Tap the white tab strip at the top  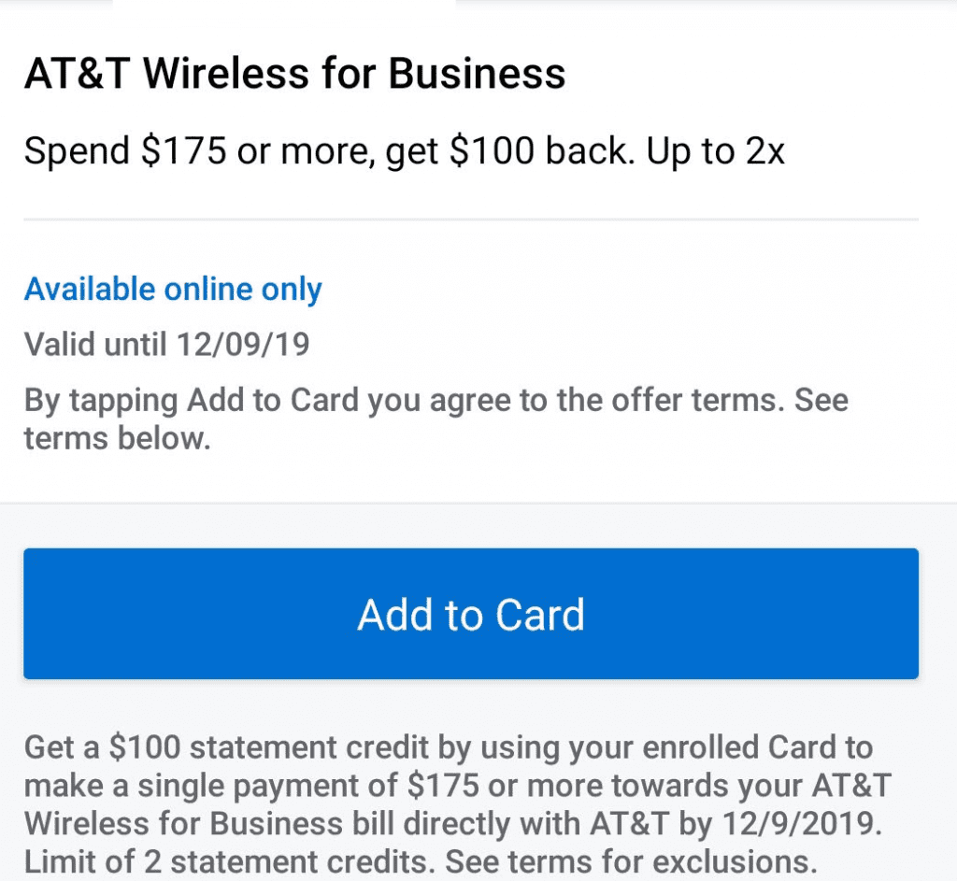[x=284, y=3]
